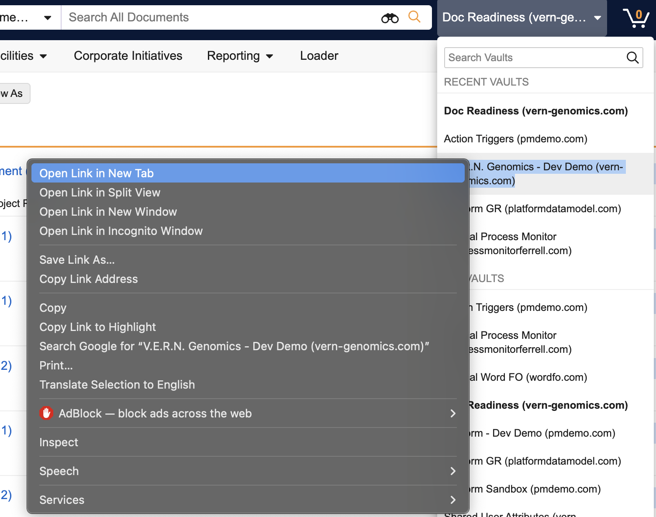
Task: Click the Search Vaults magnifier icon
Action: [632, 58]
